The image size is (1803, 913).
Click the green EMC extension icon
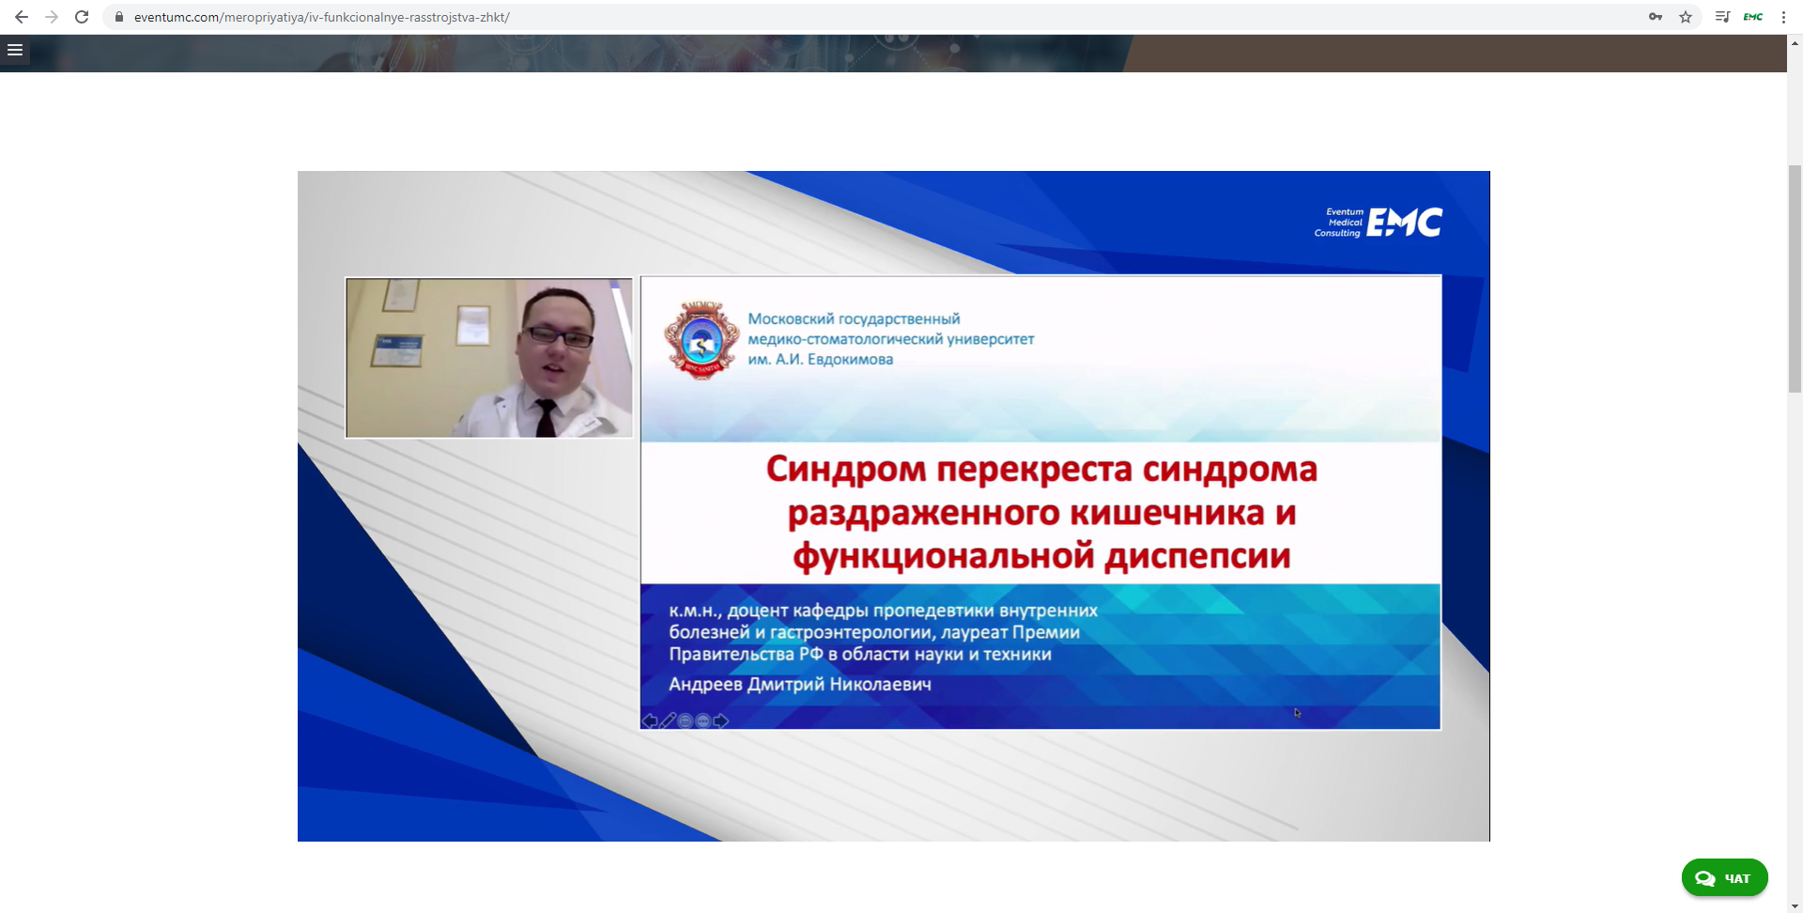point(1753,17)
